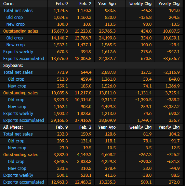Open All Wheat Exports weekly link
The height and width of the screenshot is (186, 185).
(18, 175)
